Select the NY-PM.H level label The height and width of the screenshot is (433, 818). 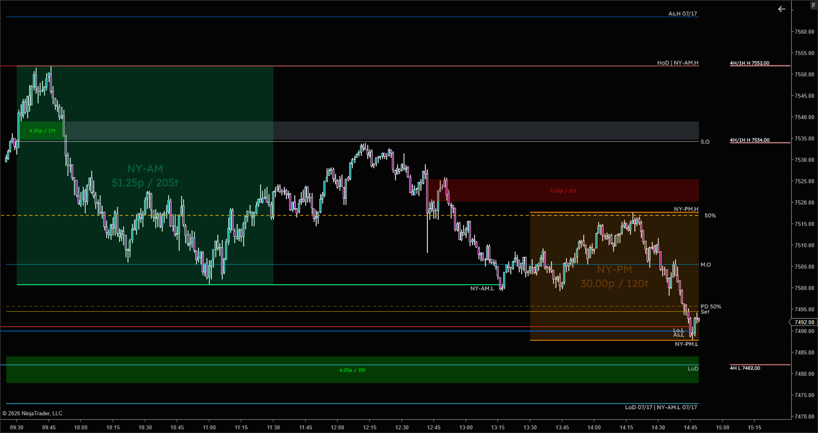click(686, 209)
